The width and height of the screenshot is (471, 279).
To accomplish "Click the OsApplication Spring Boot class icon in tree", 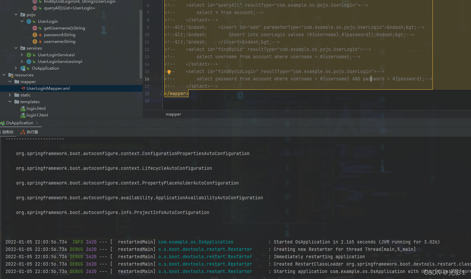I will click(x=23, y=68).
